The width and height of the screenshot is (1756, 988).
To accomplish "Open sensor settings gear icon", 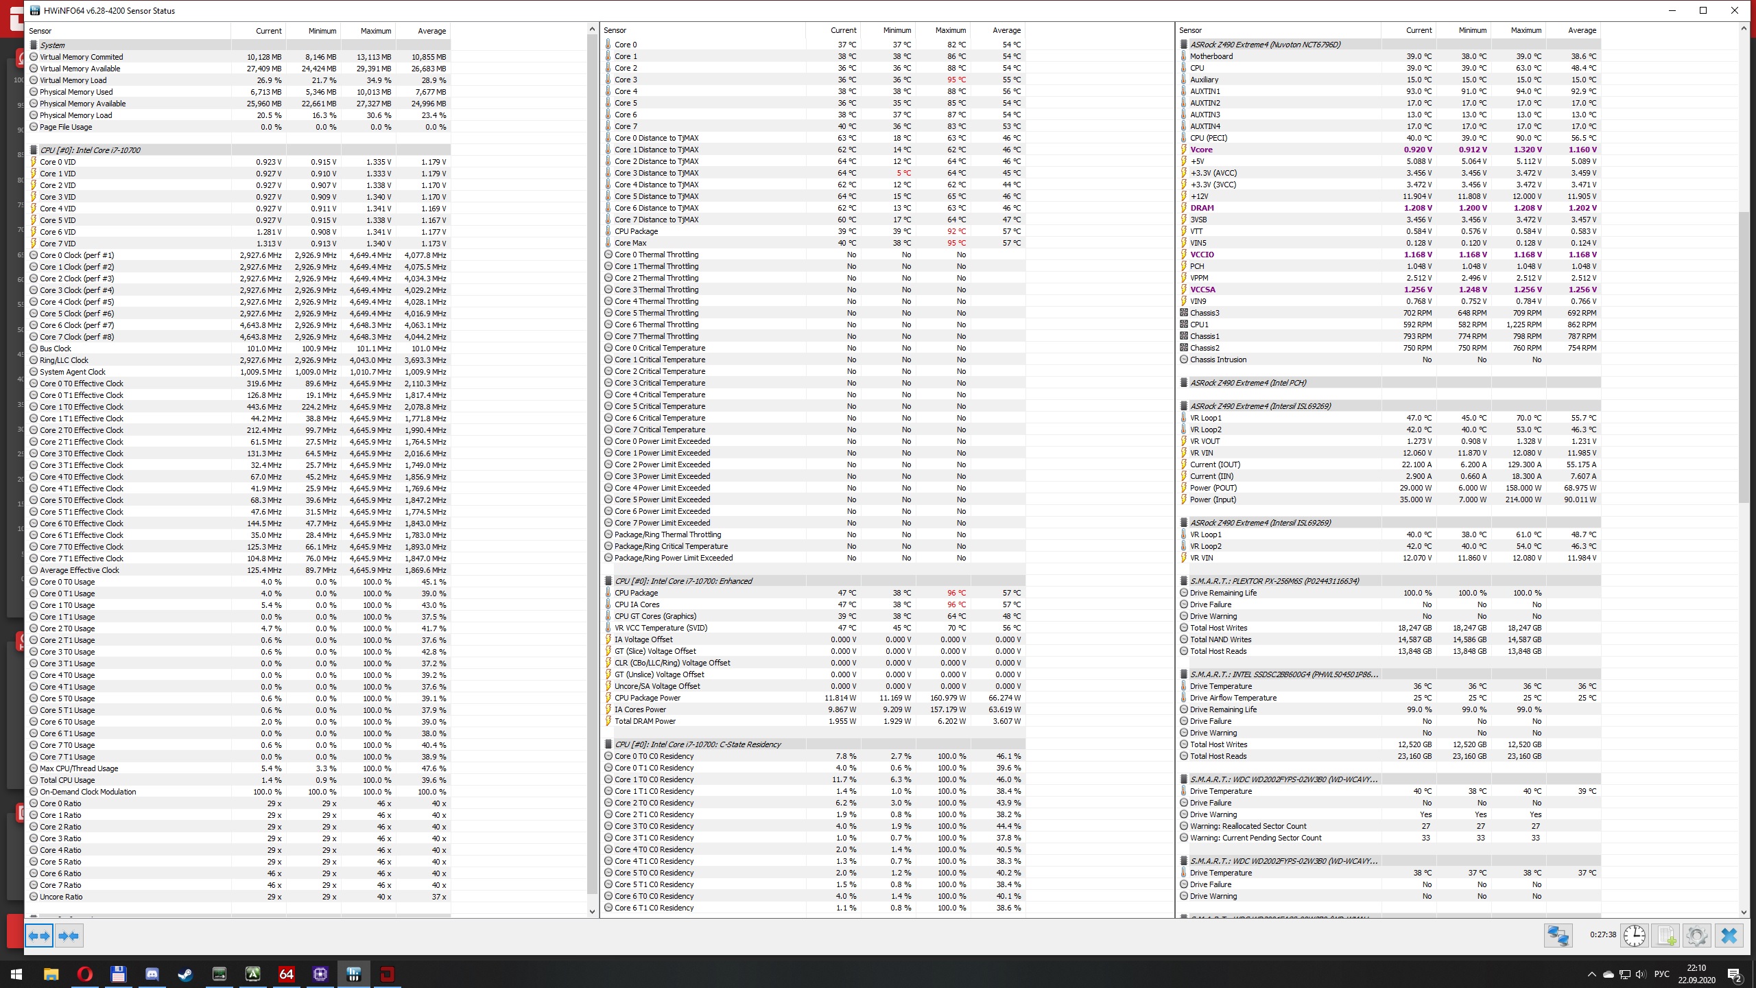I will (1697, 935).
